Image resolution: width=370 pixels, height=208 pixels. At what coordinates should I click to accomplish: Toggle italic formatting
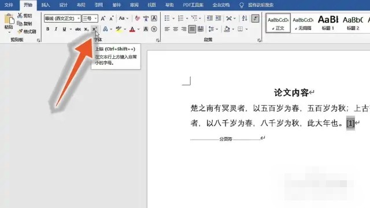[x=56, y=29]
